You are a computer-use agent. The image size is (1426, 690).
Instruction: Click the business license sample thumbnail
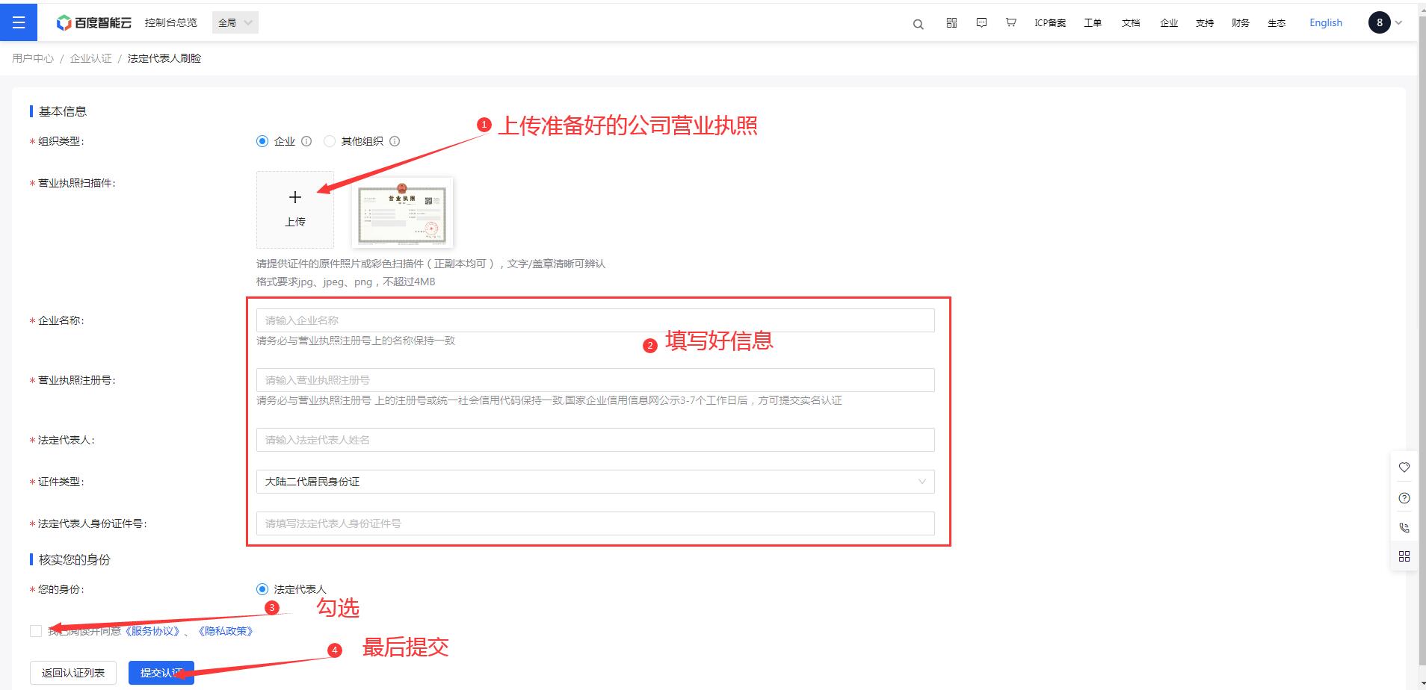click(x=402, y=213)
